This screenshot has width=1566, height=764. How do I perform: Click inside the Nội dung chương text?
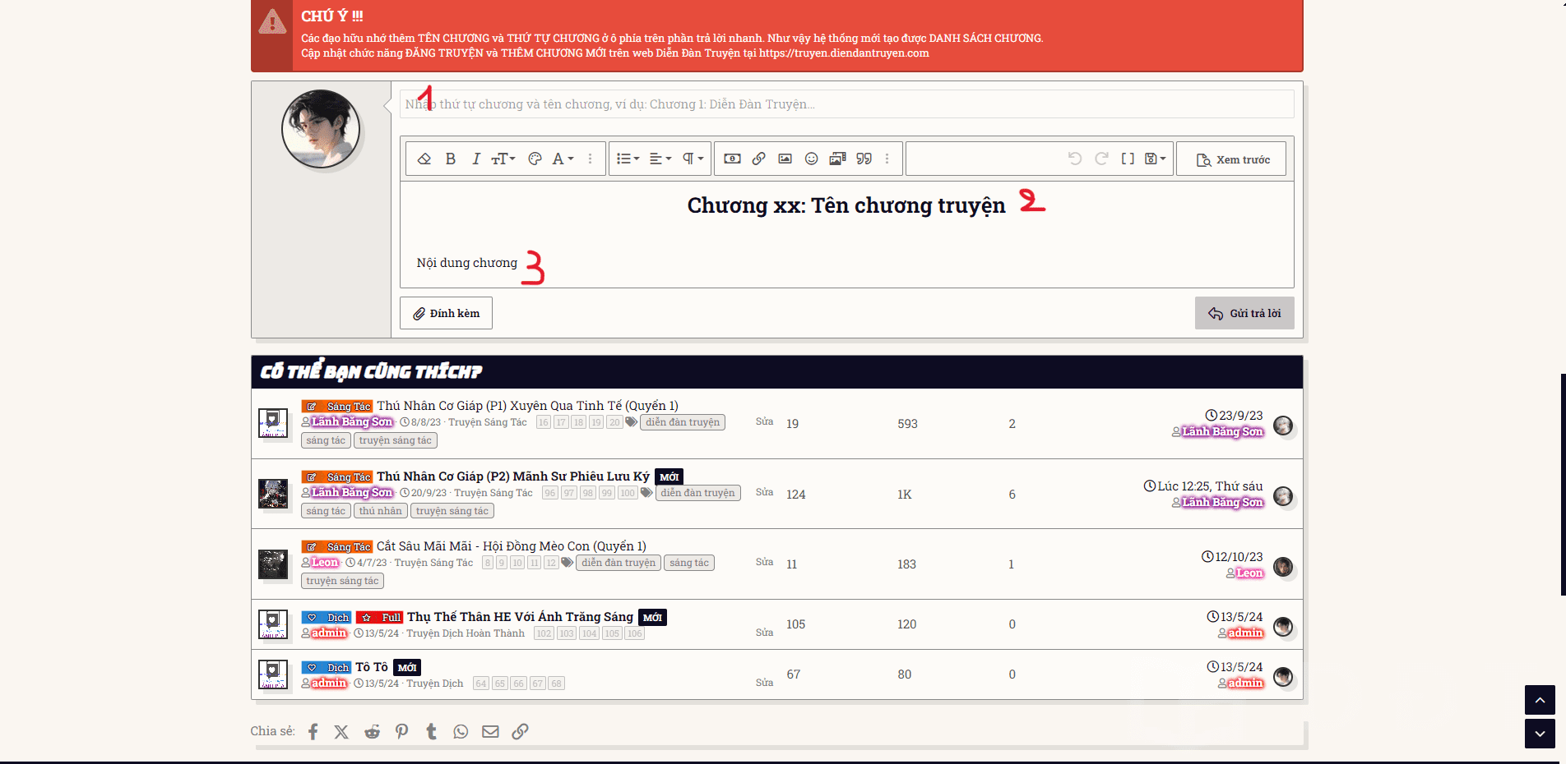click(467, 263)
